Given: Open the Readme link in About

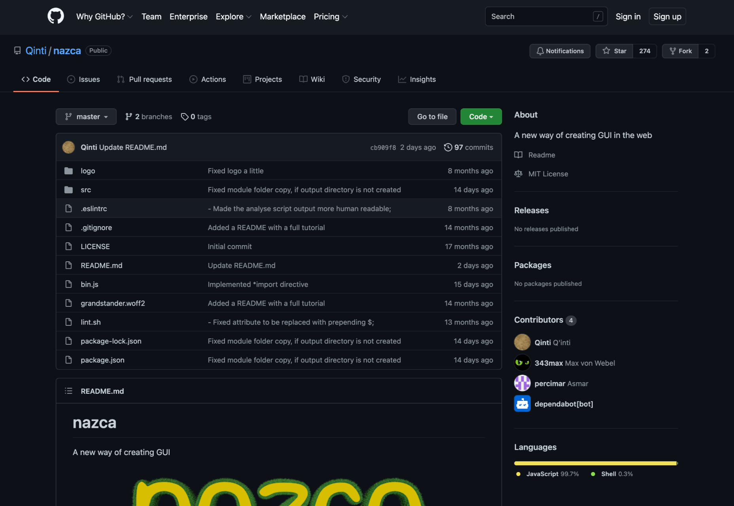Looking at the screenshot, I should (x=535, y=155).
